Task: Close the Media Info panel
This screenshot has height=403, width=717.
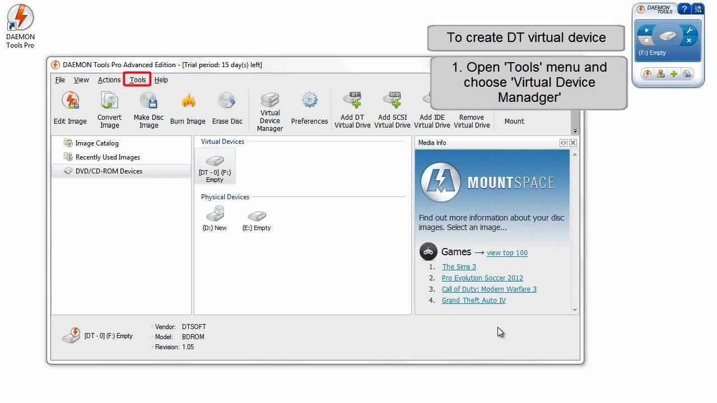Action: (573, 143)
